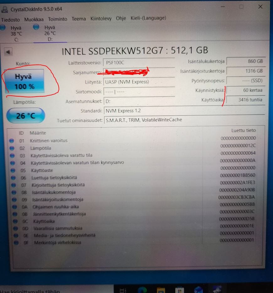Click the 26 °C temperature button
This screenshot has height=293, width=273.
(x=26, y=116)
